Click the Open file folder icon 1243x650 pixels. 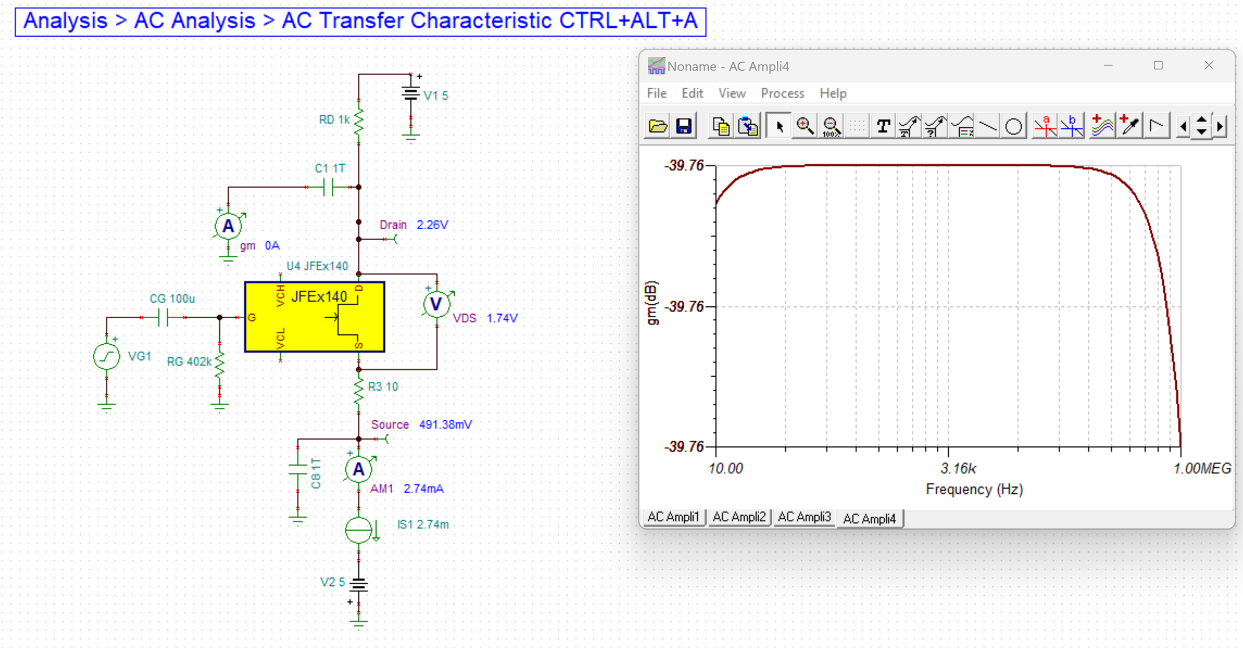658,126
